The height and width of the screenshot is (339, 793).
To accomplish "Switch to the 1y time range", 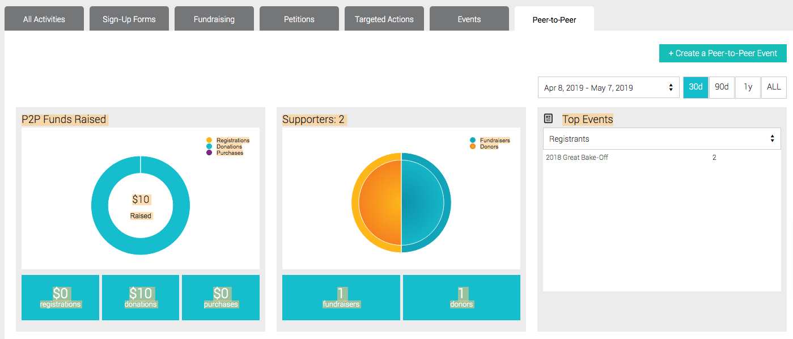I will click(748, 87).
